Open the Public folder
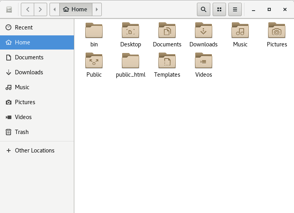Image resolution: width=294 pixels, height=213 pixels. (94, 61)
